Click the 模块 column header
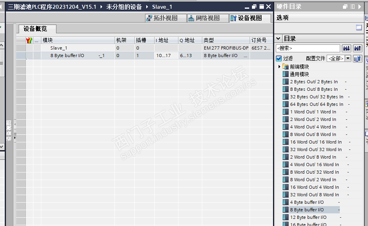 (x=78, y=40)
